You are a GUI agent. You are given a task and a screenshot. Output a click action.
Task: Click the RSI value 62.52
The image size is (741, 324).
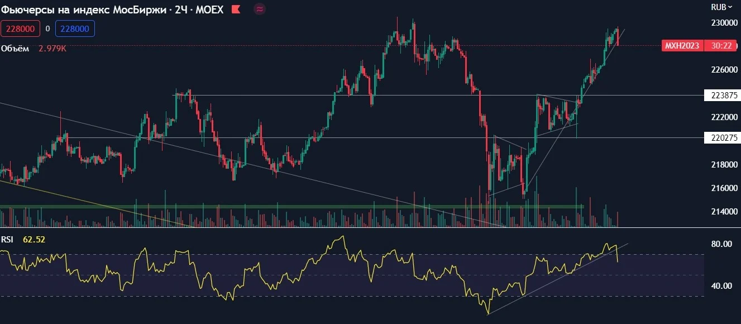34,239
